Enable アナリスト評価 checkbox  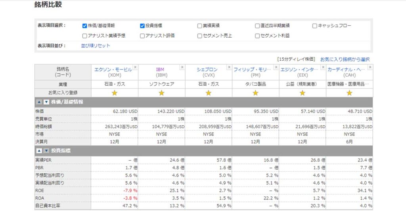(142, 36)
